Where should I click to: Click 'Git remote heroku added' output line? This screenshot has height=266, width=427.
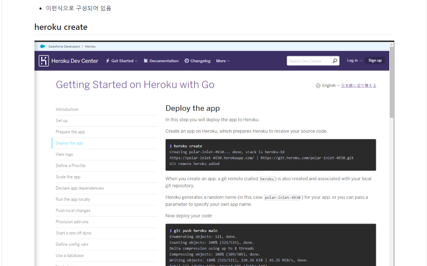click(194, 164)
